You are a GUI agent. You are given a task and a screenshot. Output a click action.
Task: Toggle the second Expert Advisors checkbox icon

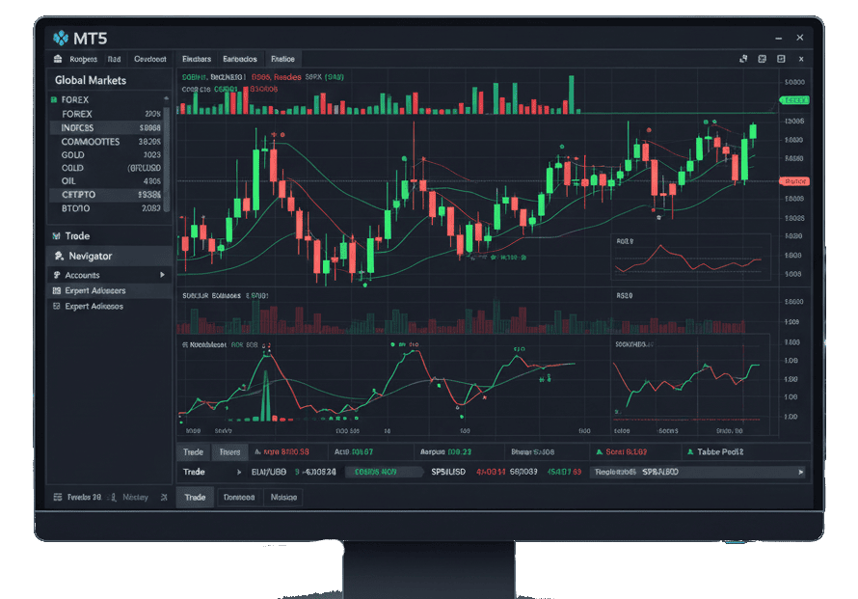56,306
